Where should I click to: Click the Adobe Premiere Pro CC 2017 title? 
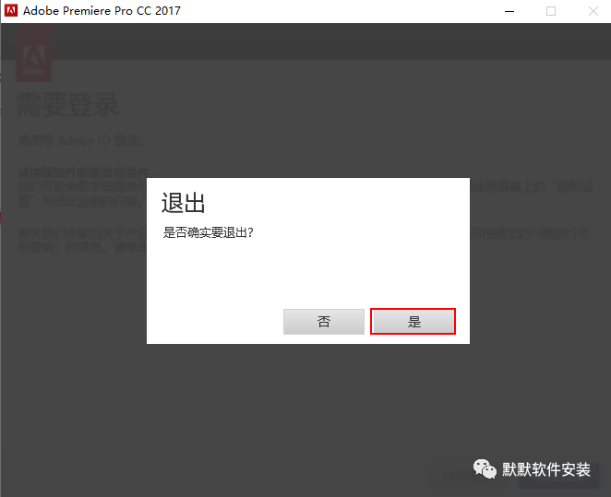coord(103,11)
